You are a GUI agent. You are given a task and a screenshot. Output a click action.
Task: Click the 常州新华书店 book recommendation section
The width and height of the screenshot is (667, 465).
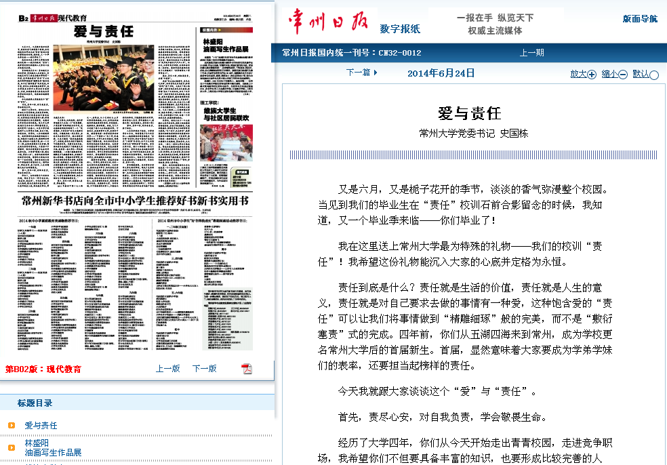click(135, 201)
